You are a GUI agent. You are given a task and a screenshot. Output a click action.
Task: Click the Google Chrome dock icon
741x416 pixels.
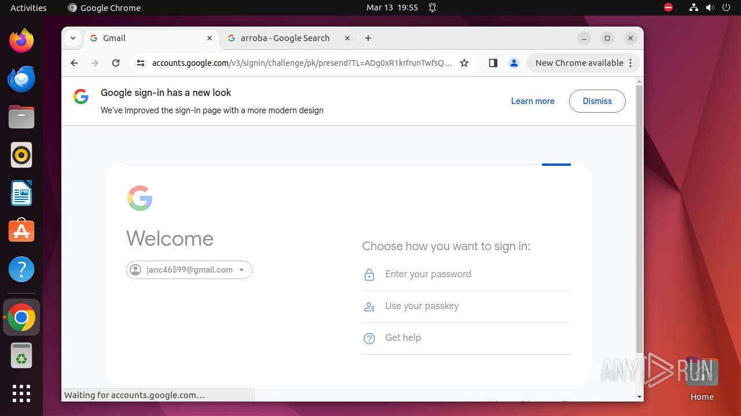(x=21, y=317)
